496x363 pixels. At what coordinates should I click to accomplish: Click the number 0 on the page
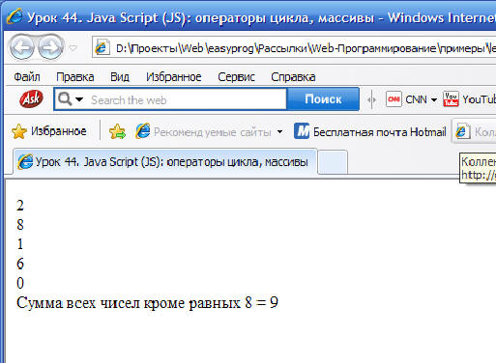[20, 283]
